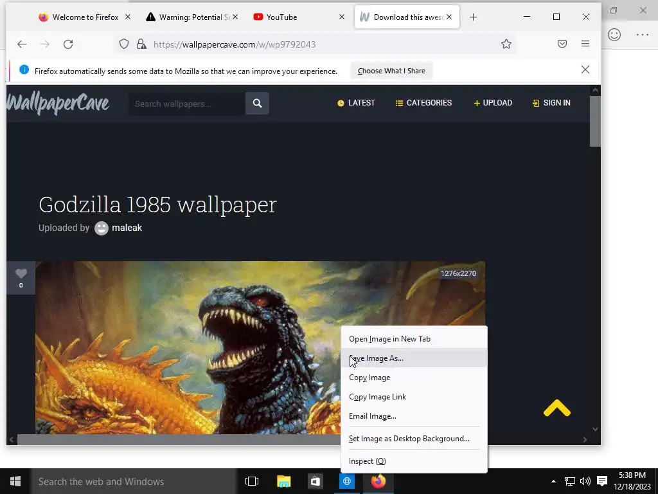Click the Godzilla 1985 wallpaper heading
Screen dimensions: 658x494
click(x=158, y=205)
